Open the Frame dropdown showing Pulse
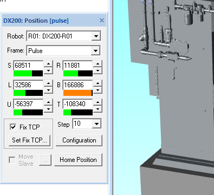This screenshot has width=214, height=195. 95,50
